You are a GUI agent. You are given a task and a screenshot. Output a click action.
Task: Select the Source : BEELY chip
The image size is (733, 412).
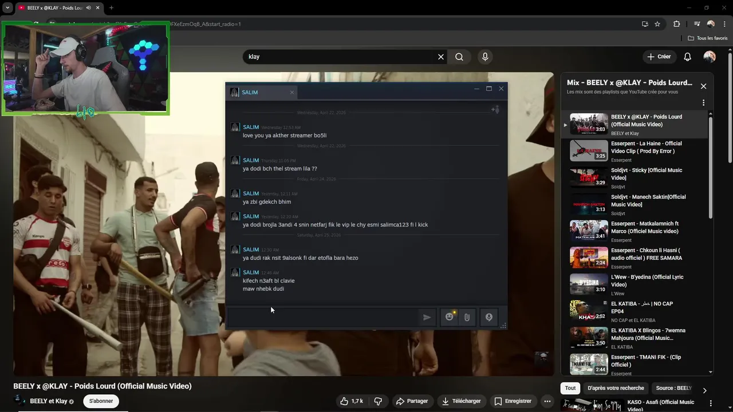click(x=673, y=388)
